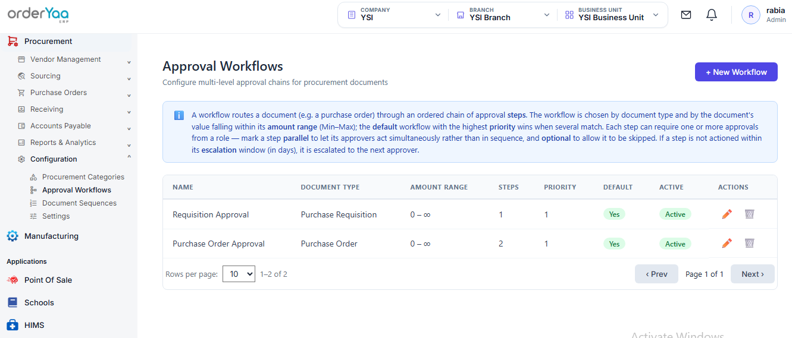The height and width of the screenshot is (338, 792).
Task: Open the HIMS application
Action: (x=35, y=326)
